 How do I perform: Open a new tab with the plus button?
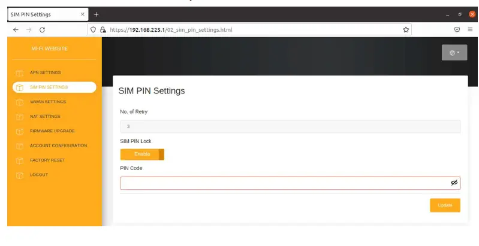pos(97,14)
